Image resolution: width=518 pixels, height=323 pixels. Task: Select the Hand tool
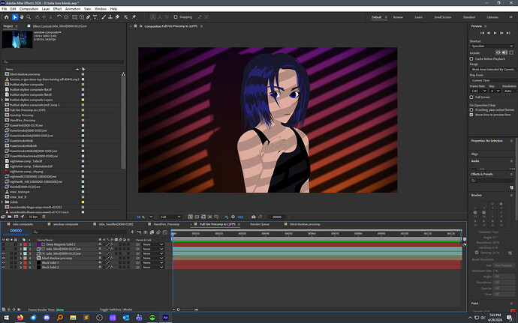22,17
